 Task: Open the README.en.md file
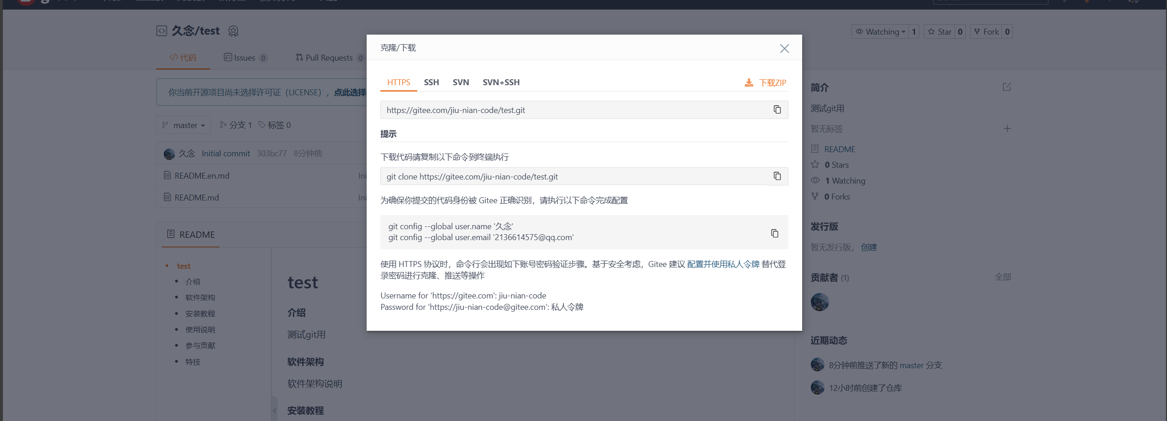tap(202, 175)
